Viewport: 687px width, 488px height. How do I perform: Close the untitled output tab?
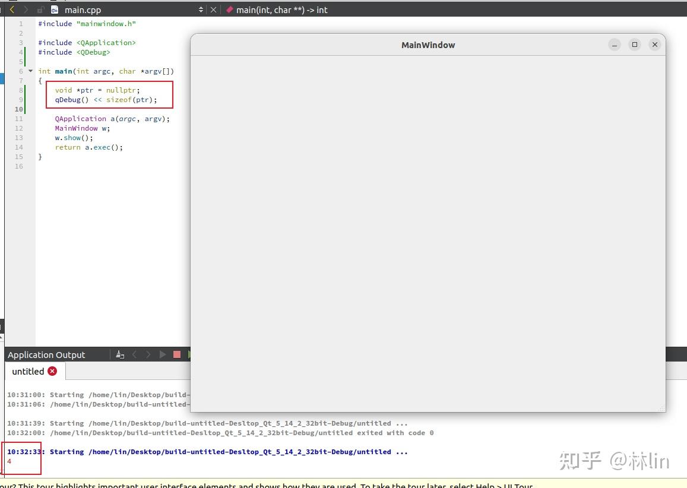(52, 371)
